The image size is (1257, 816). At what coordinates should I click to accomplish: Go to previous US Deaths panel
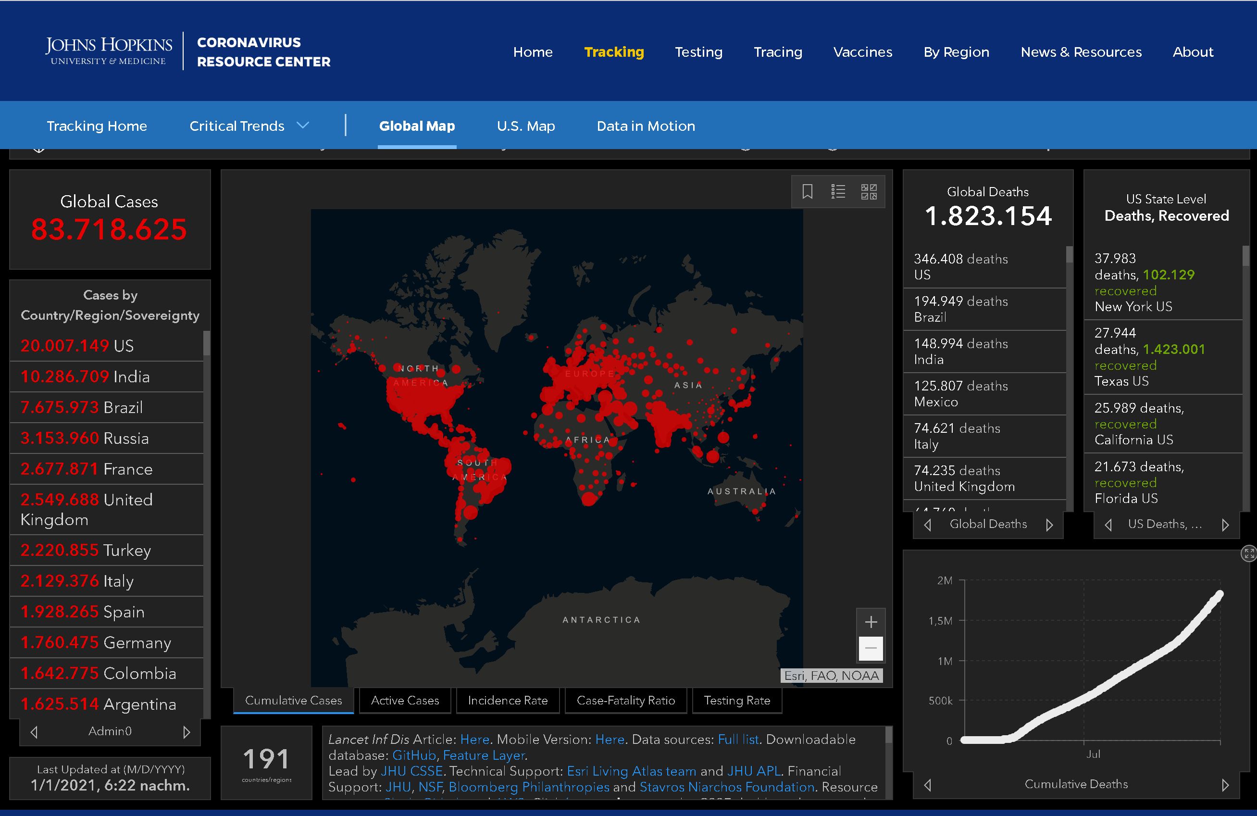pos(1108,525)
